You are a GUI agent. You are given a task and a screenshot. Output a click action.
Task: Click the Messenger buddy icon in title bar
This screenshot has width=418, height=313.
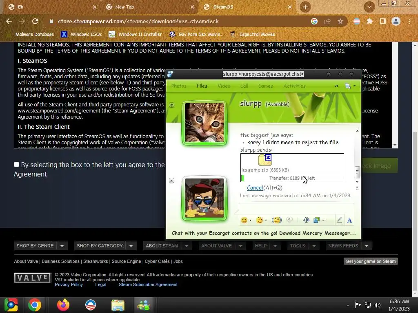170,74
